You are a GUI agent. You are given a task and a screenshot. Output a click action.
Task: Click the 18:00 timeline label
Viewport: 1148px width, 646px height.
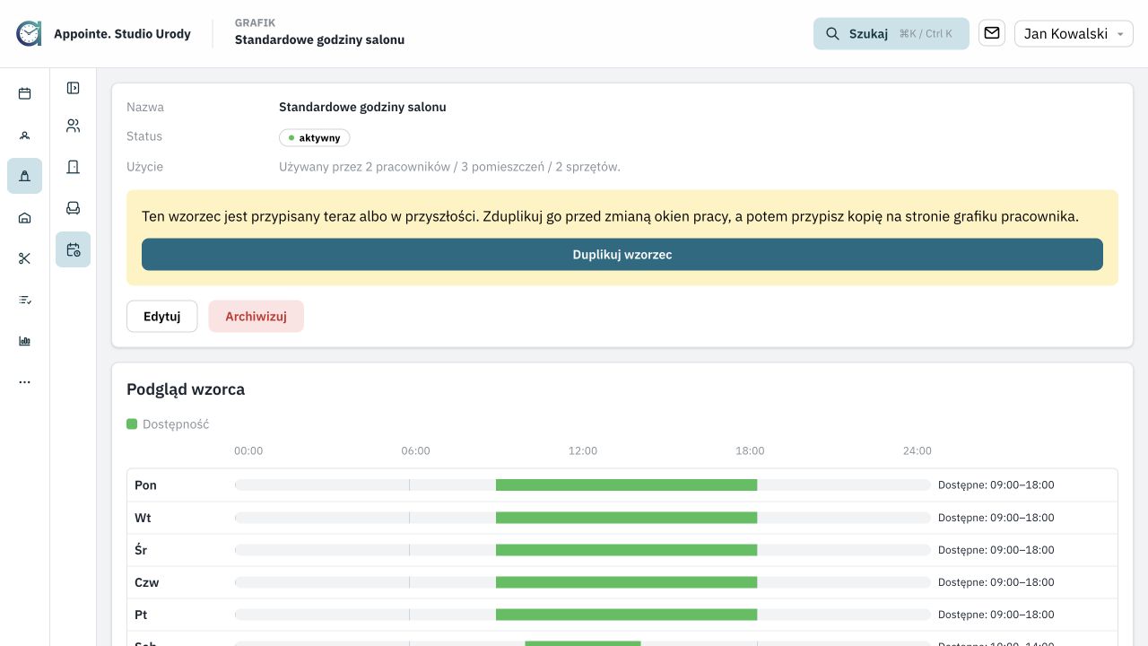click(x=750, y=450)
